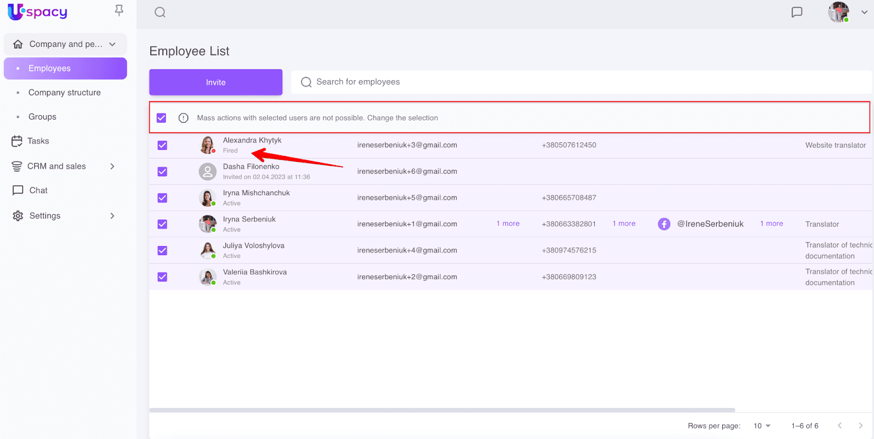Viewport: 874px width, 439px height.
Task: Uncheck the select-all employees checkbox
Action: 162,118
